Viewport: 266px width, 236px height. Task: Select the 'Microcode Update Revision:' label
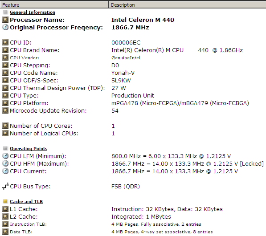click(48, 111)
